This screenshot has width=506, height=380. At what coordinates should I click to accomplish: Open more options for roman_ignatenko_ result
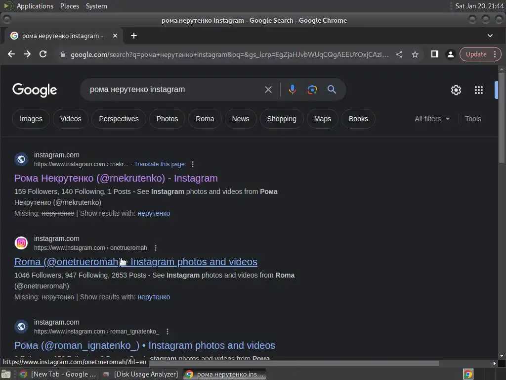coord(167,332)
